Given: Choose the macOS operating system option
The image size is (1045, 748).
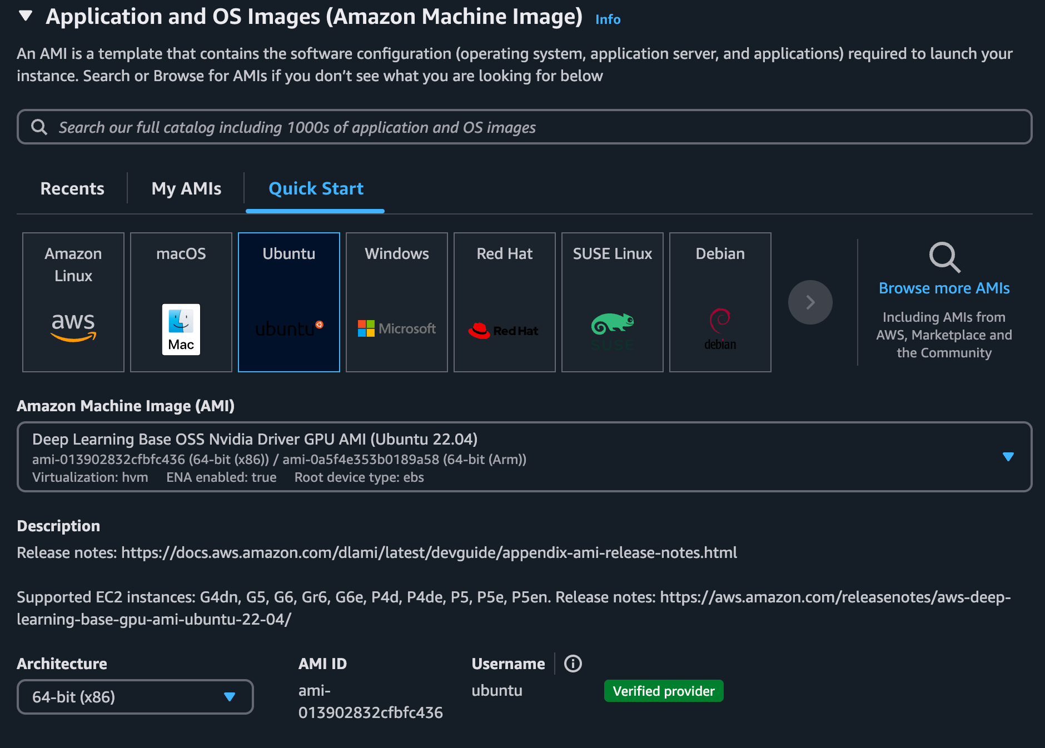Looking at the screenshot, I should tap(181, 302).
